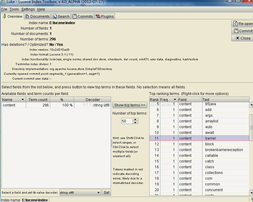Click the Set decoder button
253x202 pixels.
click(106, 192)
